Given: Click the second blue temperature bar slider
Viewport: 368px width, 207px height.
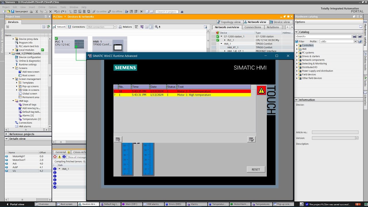Looking at the screenshot, I should coord(148,159).
